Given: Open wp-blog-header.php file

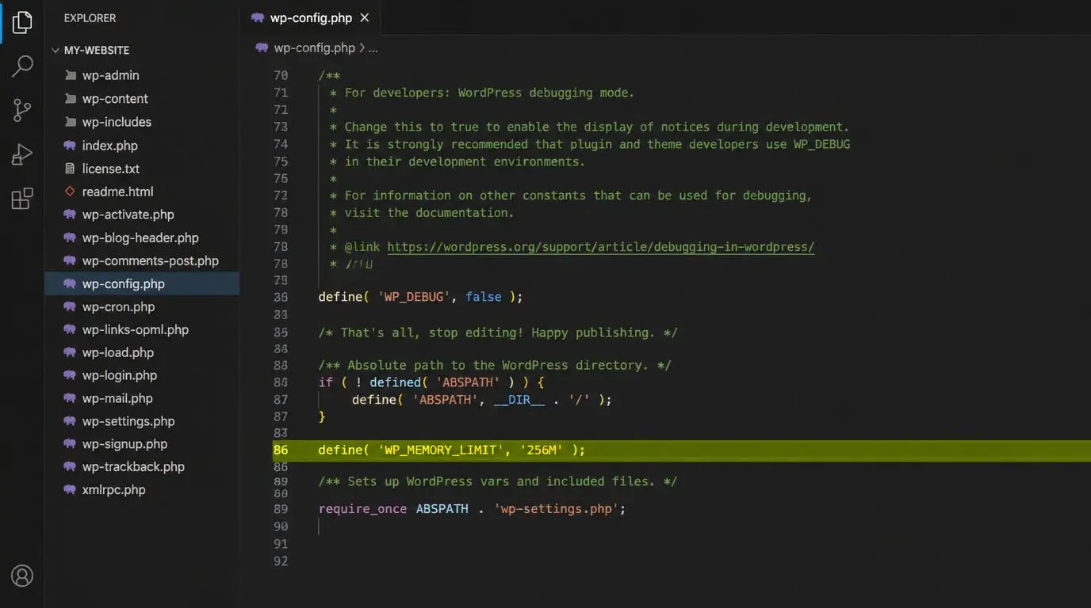Looking at the screenshot, I should tap(140, 237).
